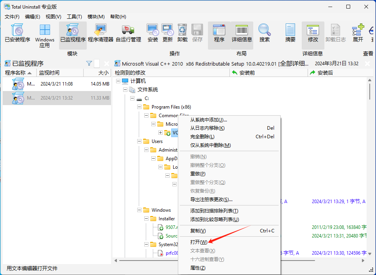376x275 pixels.
Task: Collapse the System32 folder node
Action: click(x=146, y=244)
